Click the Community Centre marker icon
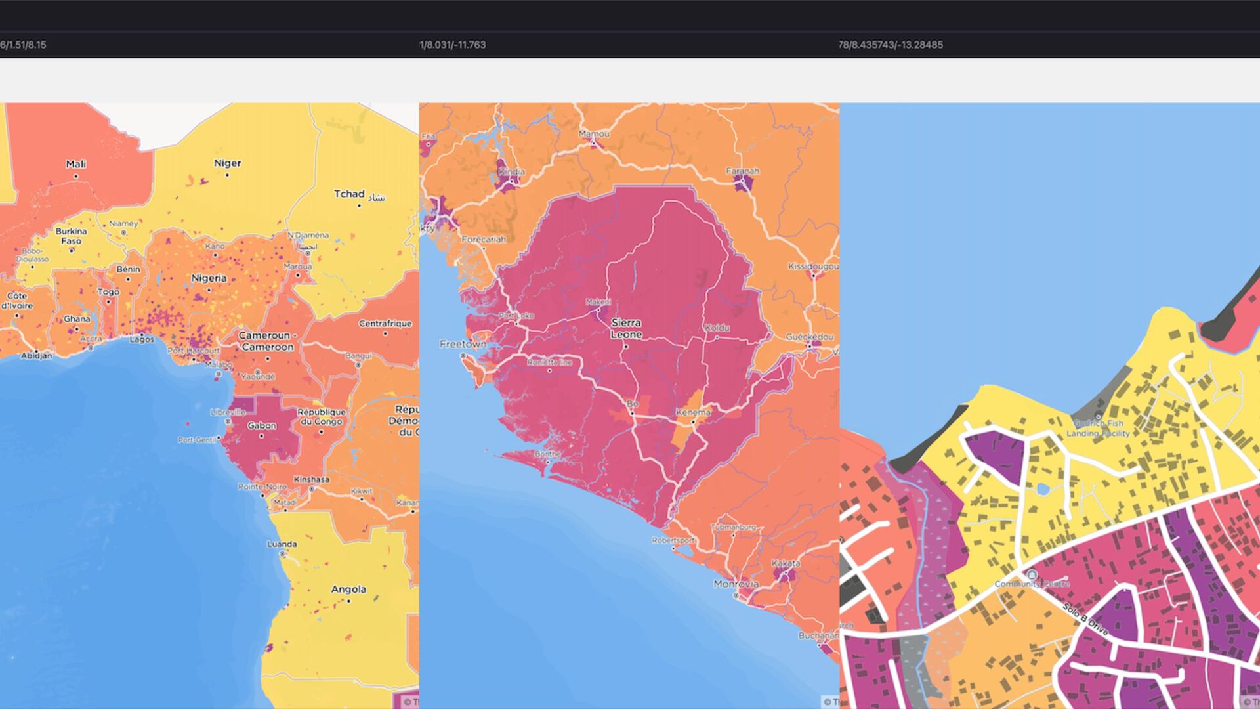The height and width of the screenshot is (709, 1260). tap(1032, 574)
